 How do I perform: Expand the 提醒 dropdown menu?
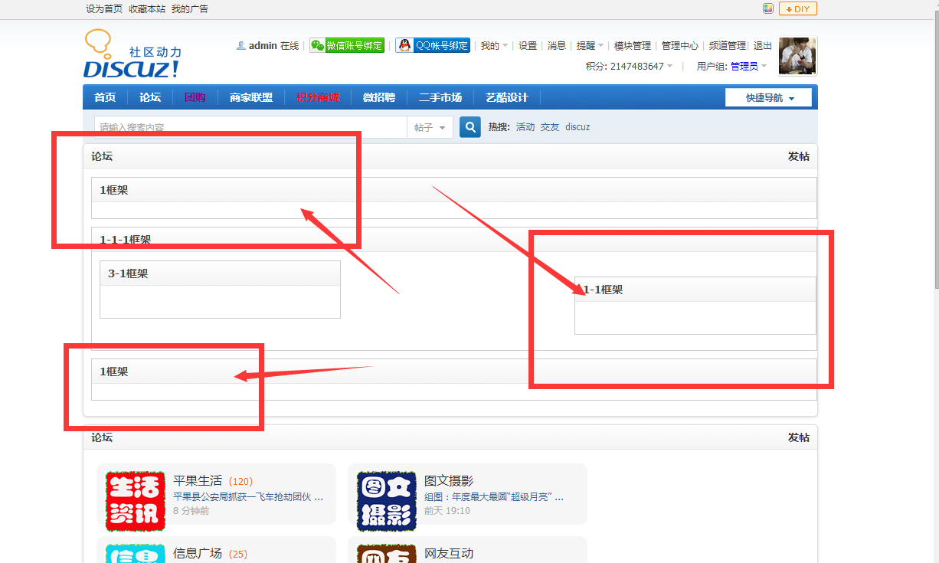pyautogui.click(x=590, y=46)
